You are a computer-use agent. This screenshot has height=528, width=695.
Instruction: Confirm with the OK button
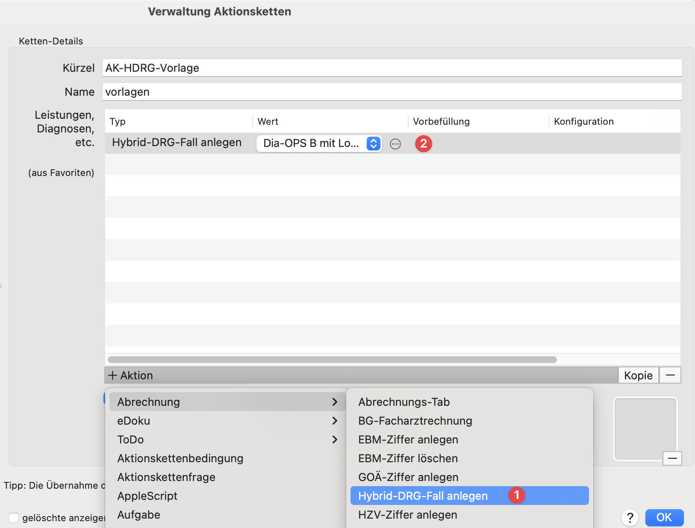tap(664, 517)
